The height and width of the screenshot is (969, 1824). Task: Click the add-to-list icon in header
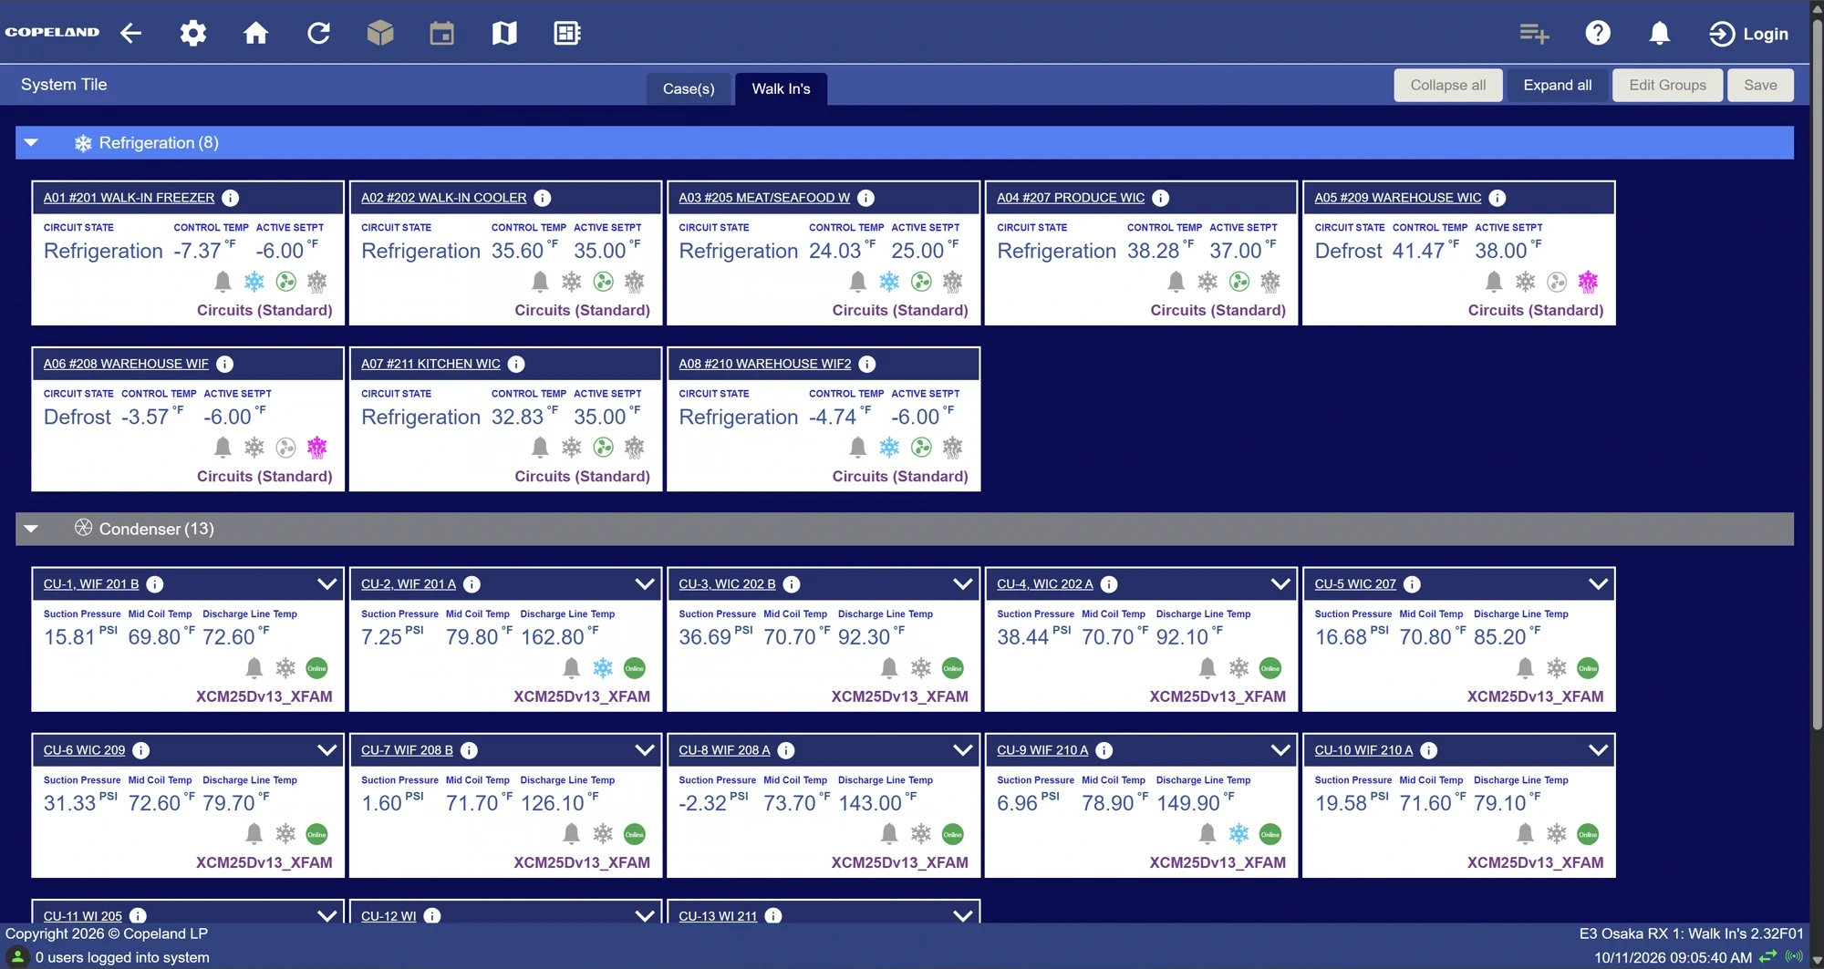pos(1534,34)
